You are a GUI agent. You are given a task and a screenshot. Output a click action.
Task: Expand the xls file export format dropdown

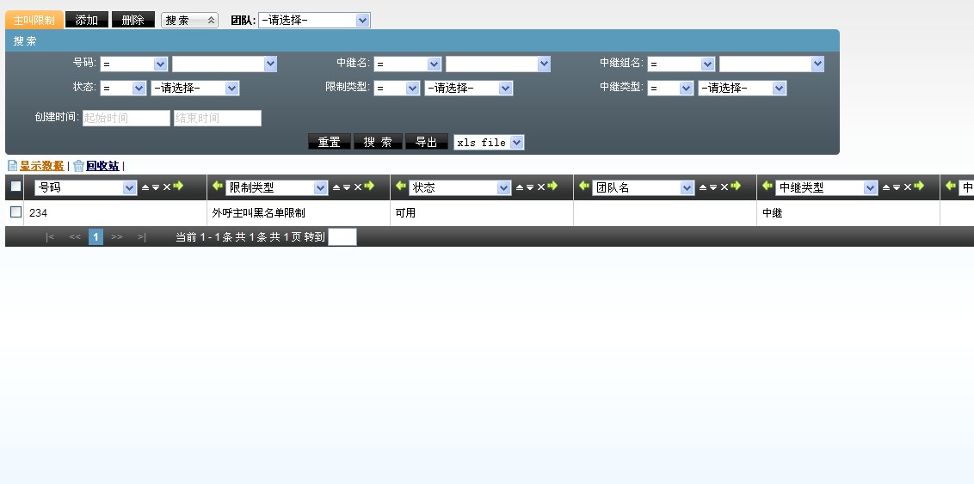(x=489, y=142)
